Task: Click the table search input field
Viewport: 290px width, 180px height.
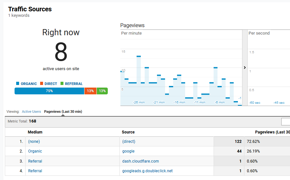Action: coord(285,122)
